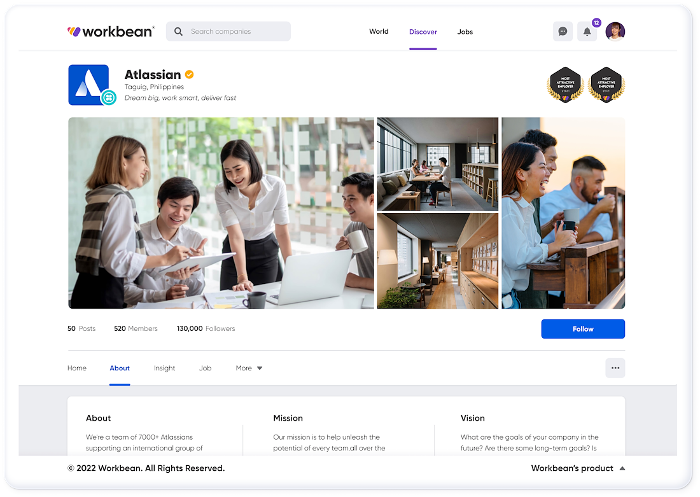Open the coffee break balcony photo
Image resolution: width=700 pixels, height=497 pixels.
coord(563,213)
